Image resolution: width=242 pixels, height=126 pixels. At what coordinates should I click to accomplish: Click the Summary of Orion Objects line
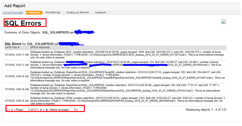[x=50, y=32]
